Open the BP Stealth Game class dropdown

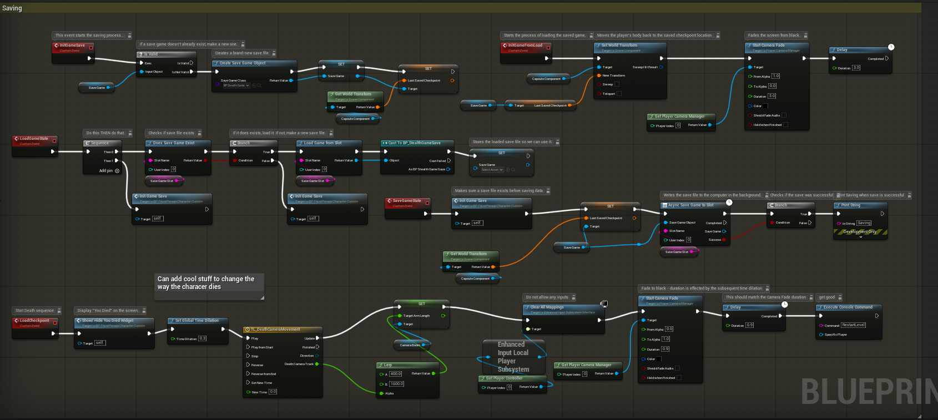tap(236, 85)
